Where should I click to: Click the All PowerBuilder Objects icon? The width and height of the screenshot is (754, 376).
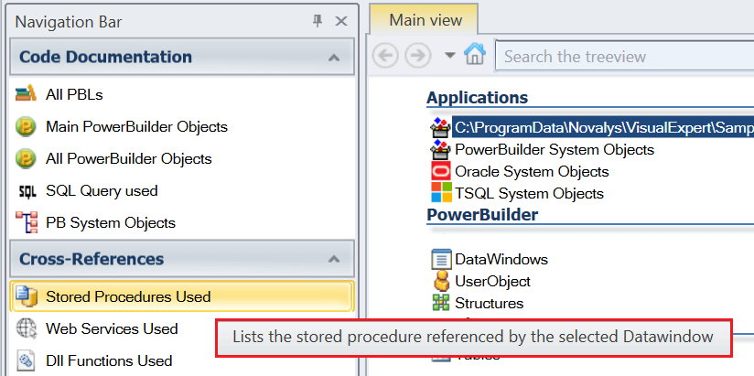point(26,158)
